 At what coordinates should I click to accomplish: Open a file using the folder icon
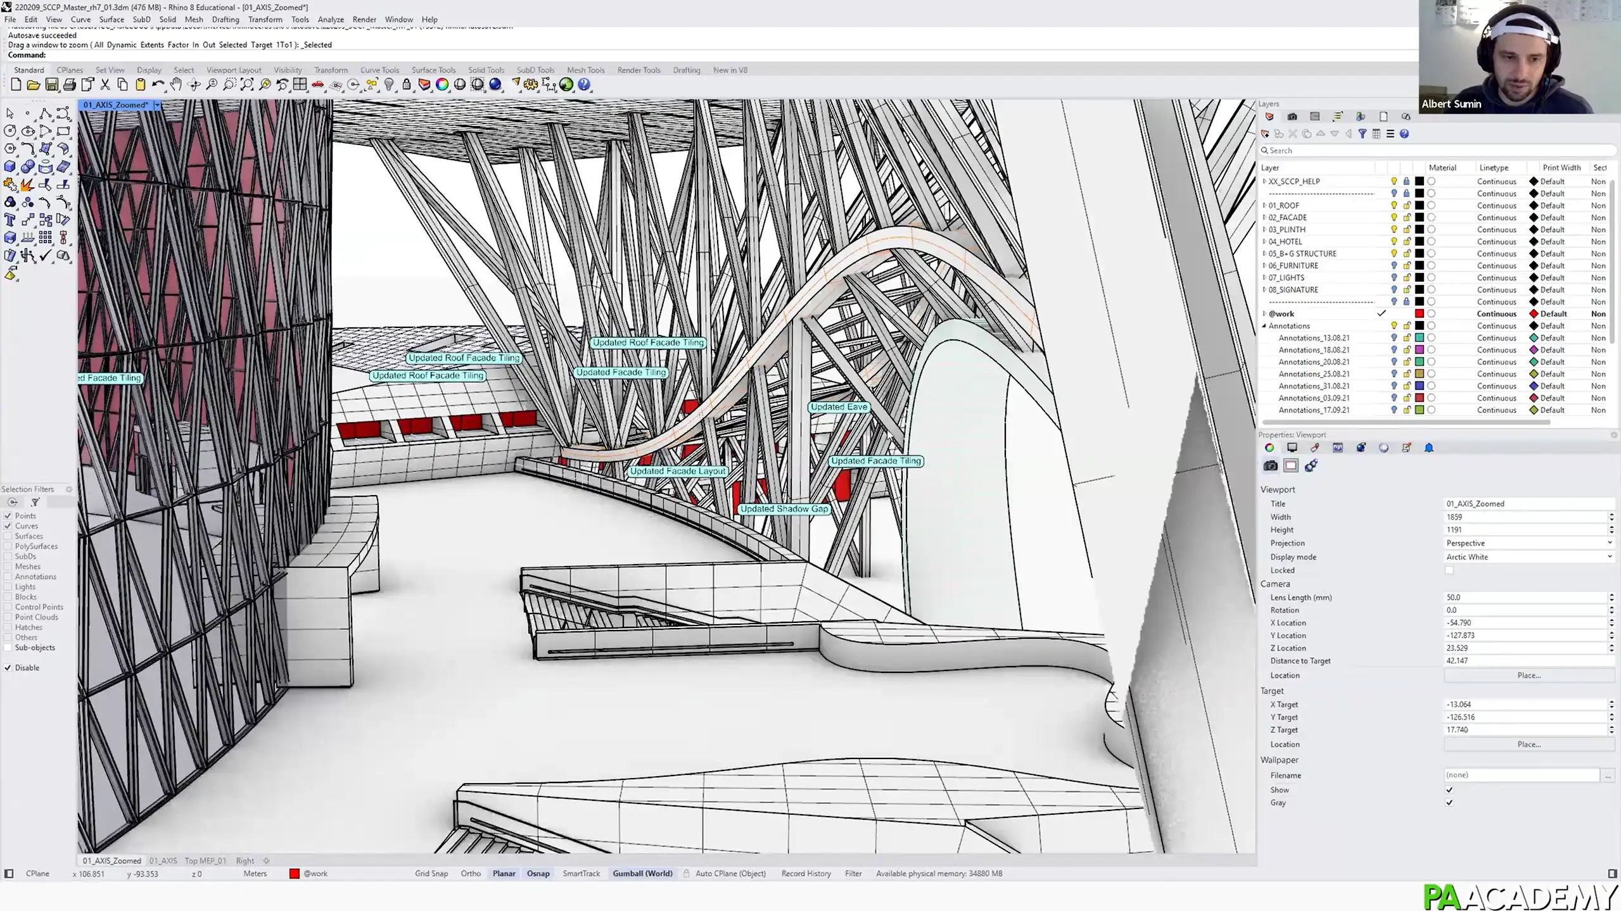coord(33,85)
